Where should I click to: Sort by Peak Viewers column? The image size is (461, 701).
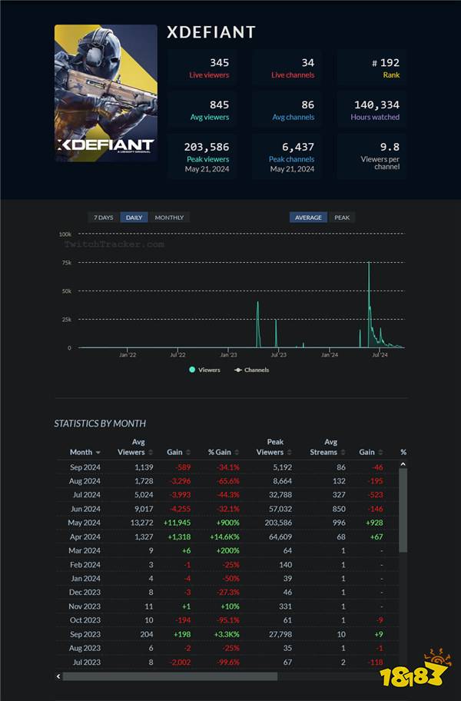point(274,447)
